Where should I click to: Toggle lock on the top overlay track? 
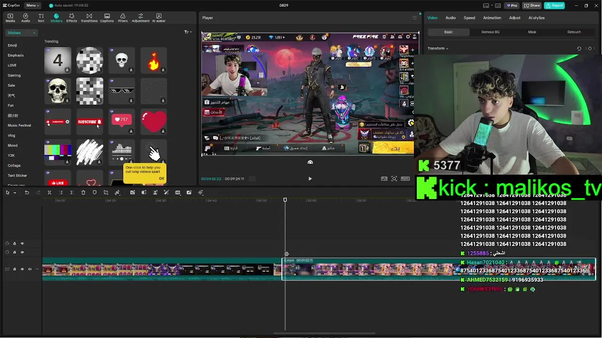15,243
